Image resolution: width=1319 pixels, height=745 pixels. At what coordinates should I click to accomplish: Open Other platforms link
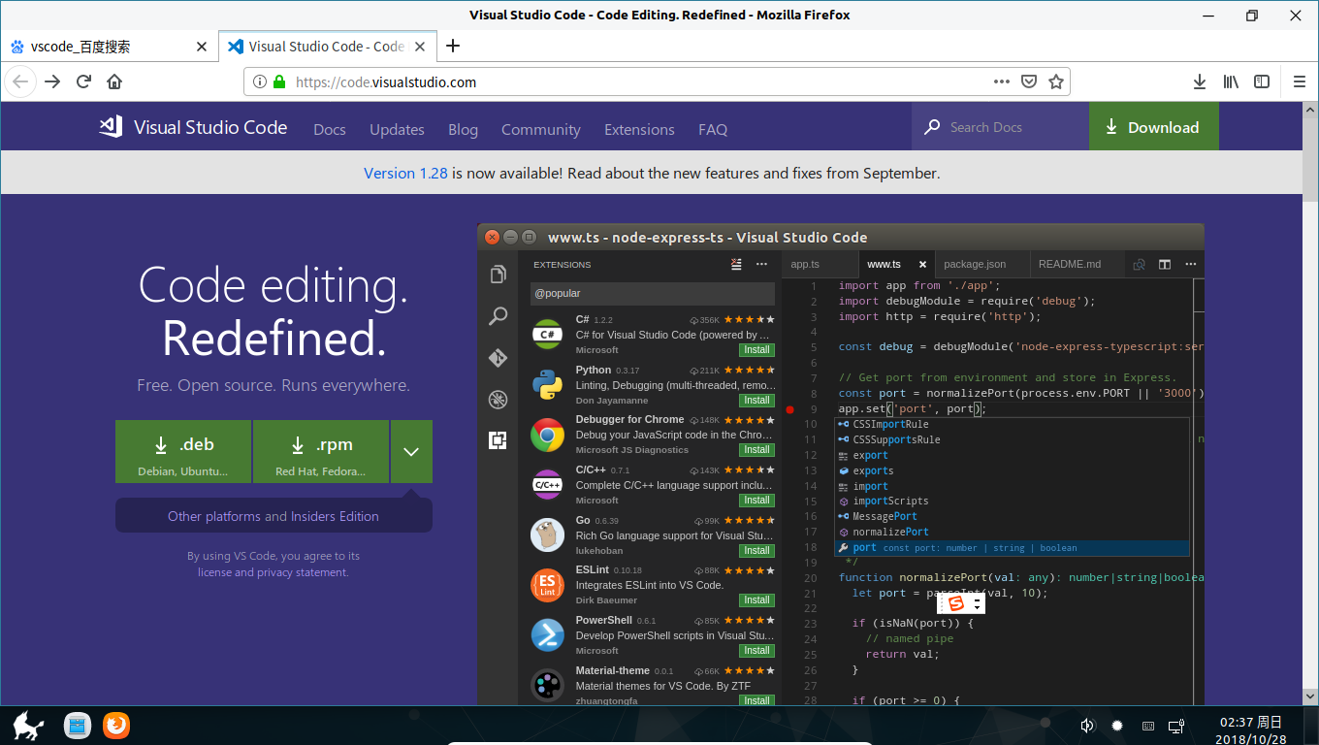tap(214, 516)
